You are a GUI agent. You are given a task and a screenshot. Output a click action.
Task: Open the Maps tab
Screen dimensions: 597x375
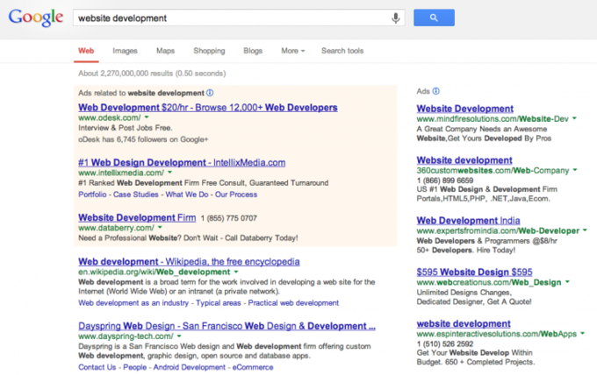click(x=165, y=51)
